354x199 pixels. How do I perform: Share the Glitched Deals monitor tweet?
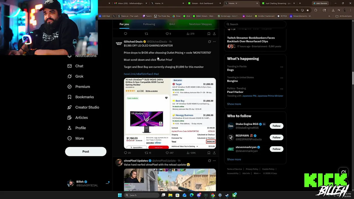(x=214, y=153)
